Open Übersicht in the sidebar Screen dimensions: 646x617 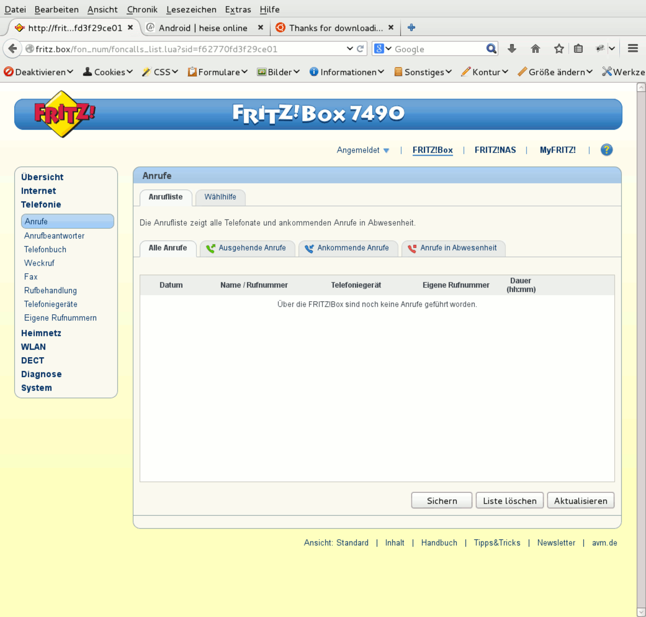click(42, 177)
